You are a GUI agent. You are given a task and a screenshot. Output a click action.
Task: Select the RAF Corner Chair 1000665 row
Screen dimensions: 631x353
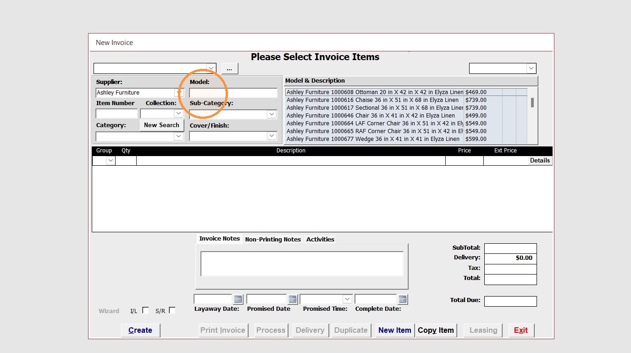[406, 131]
